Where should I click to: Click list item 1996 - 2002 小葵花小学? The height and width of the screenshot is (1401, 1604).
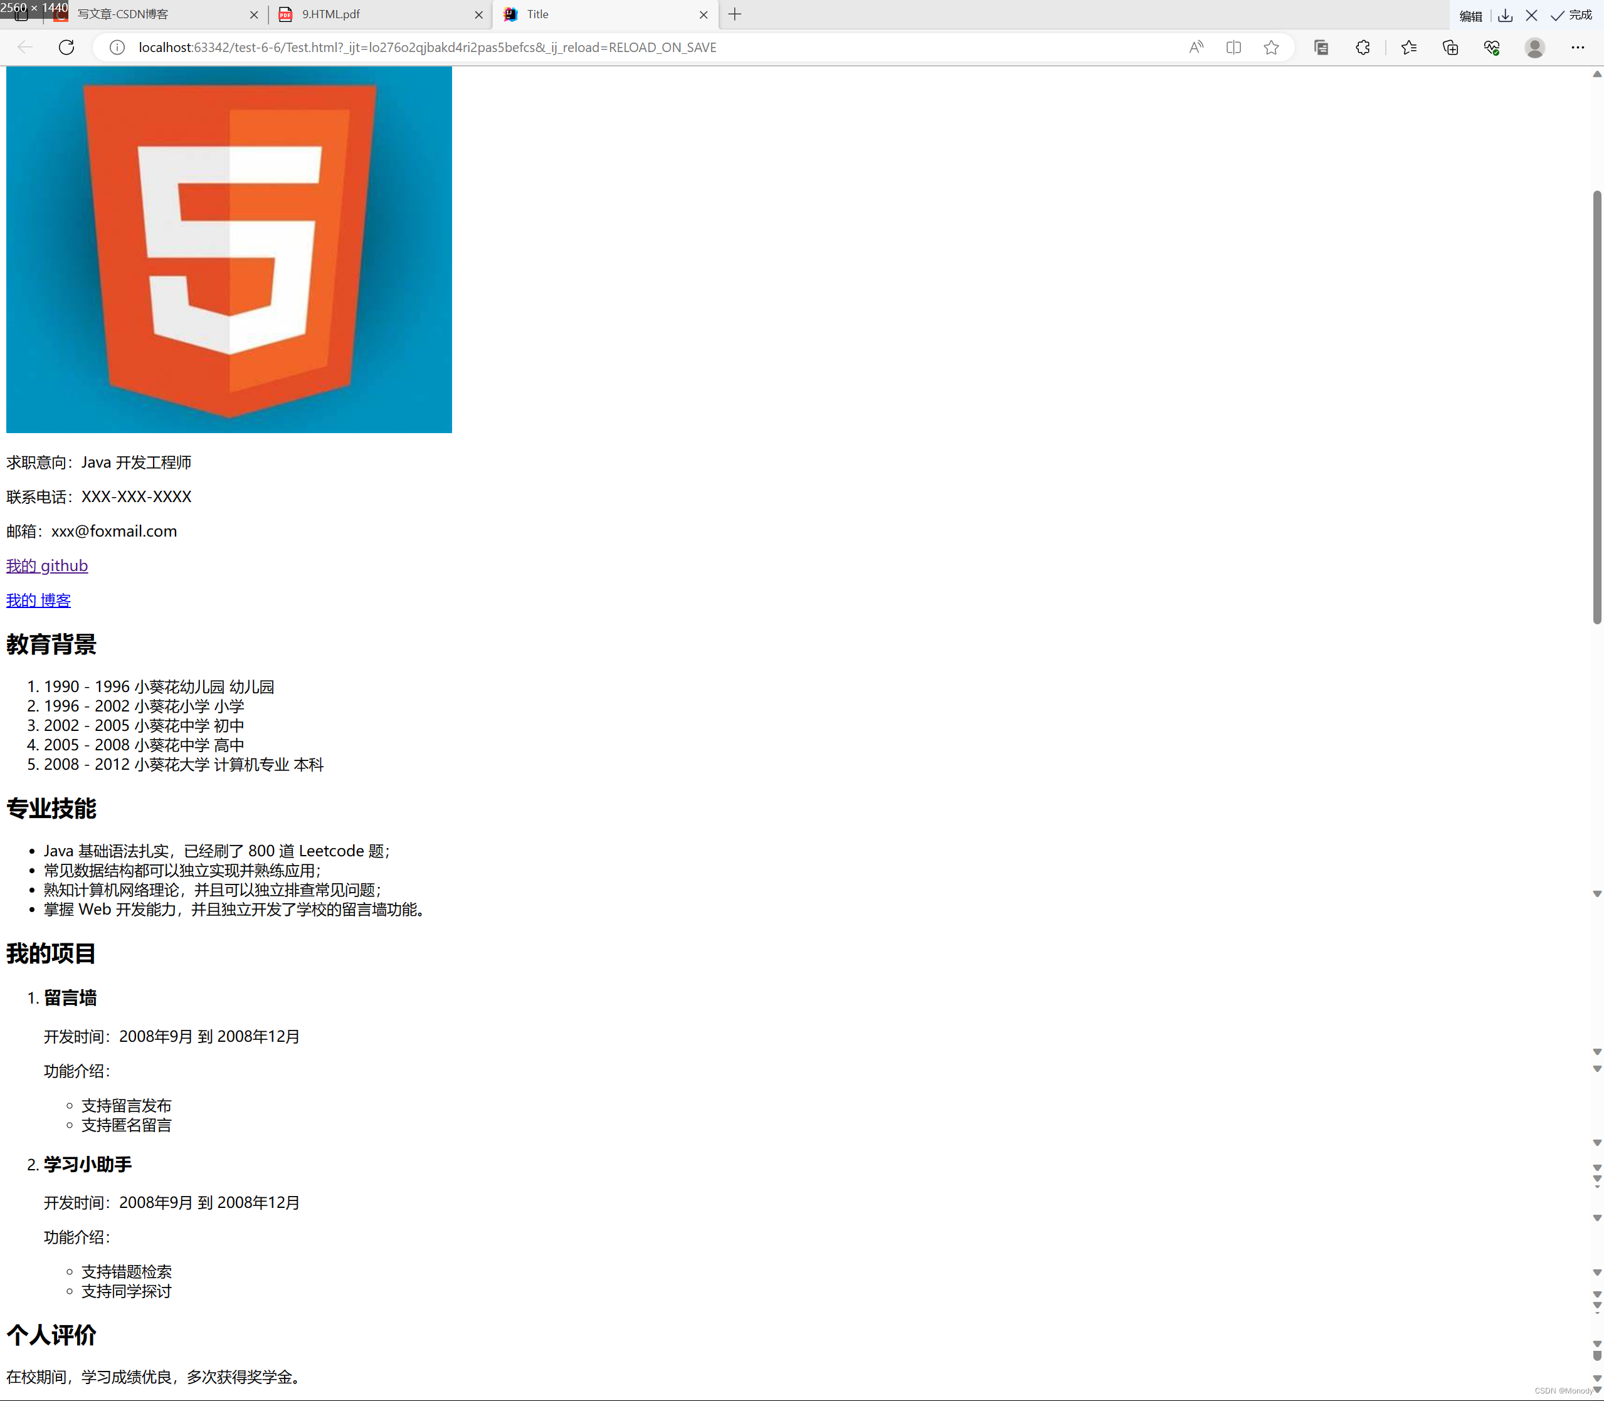tap(144, 706)
